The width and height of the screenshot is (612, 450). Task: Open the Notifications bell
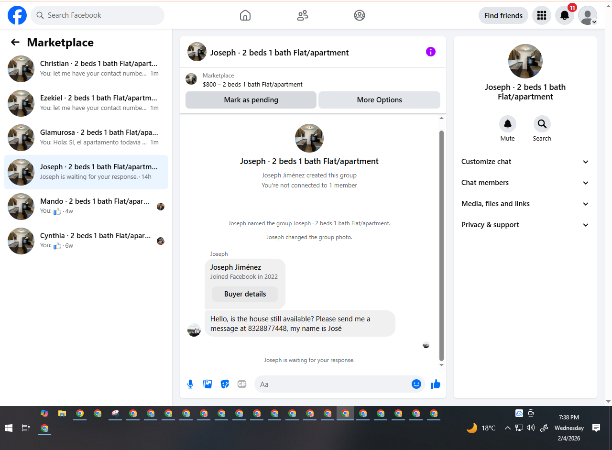click(x=565, y=15)
